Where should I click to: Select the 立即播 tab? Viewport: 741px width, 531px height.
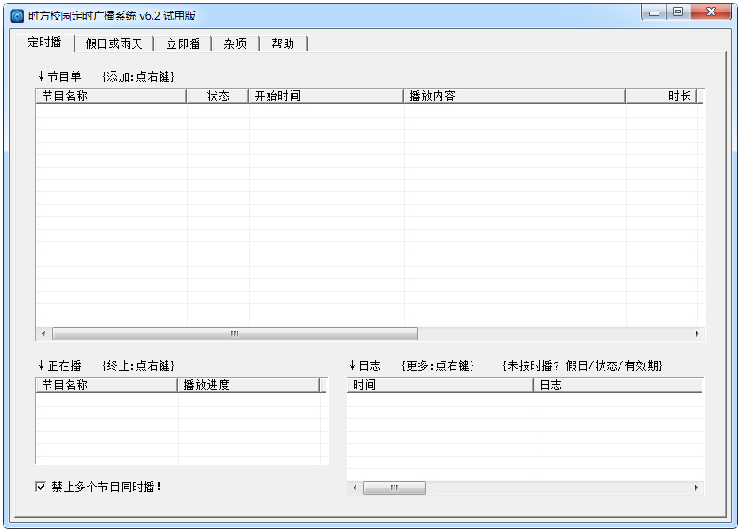click(x=183, y=43)
